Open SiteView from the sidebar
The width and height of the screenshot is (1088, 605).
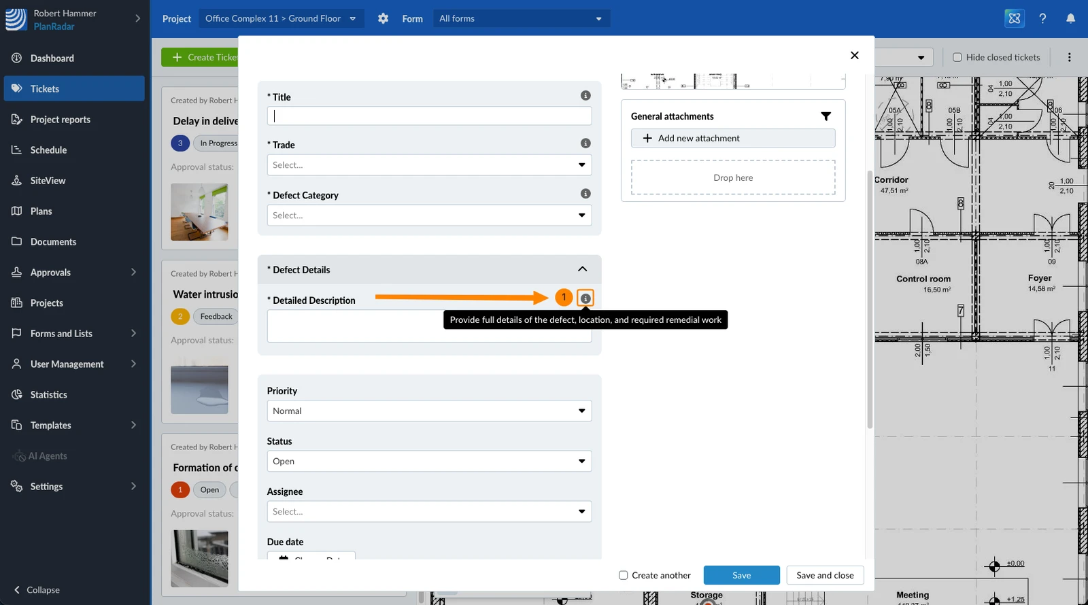[x=74, y=181]
